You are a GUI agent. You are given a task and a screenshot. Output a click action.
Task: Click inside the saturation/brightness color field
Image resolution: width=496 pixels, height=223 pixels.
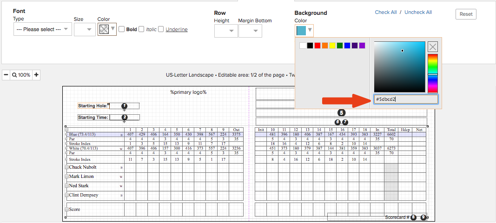point(399,67)
